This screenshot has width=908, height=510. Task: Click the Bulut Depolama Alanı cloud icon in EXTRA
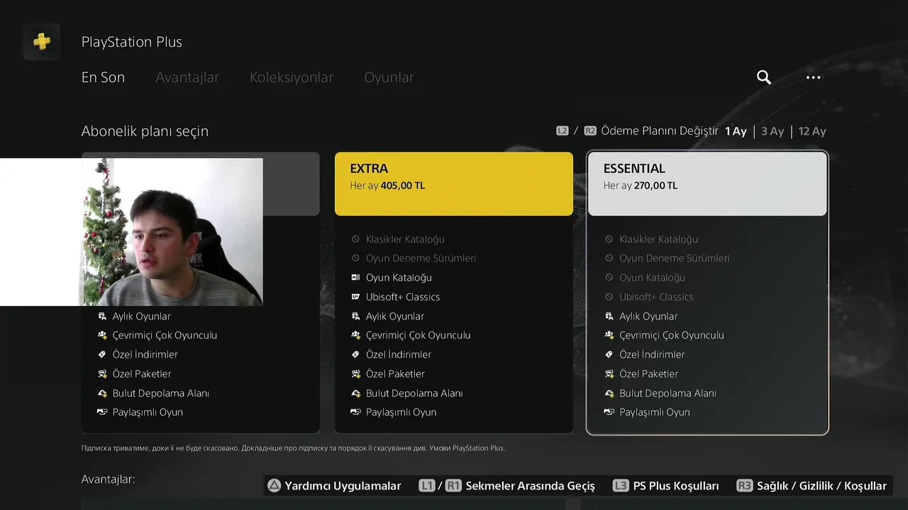click(x=355, y=393)
